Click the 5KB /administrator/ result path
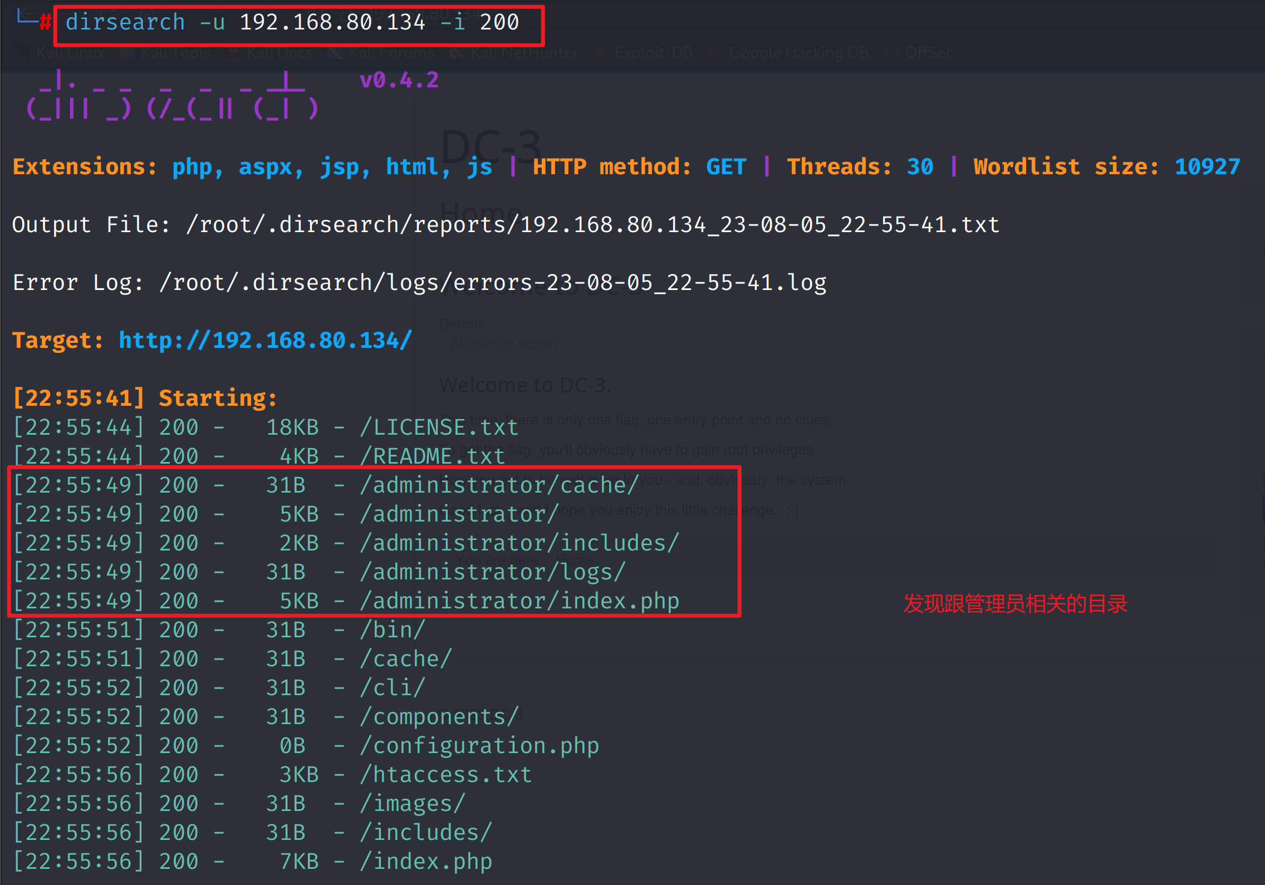1265x885 pixels. tap(459, 514)
